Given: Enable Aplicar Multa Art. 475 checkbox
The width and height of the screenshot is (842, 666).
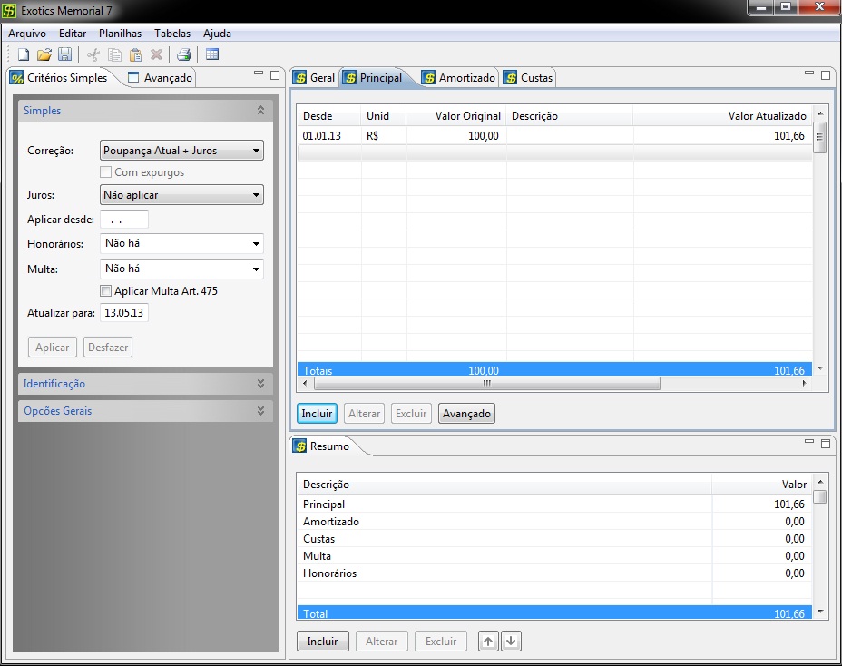Looking at the screenshot, I should pos(106,291).
